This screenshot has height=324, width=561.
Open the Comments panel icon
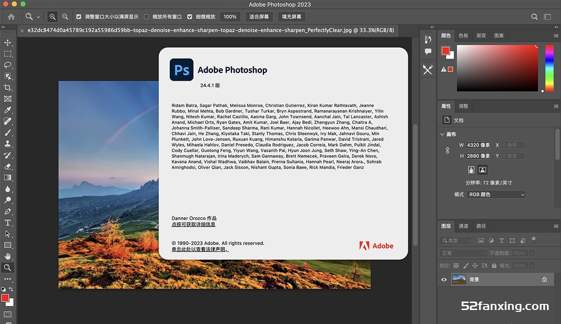[x=428, y=51]
